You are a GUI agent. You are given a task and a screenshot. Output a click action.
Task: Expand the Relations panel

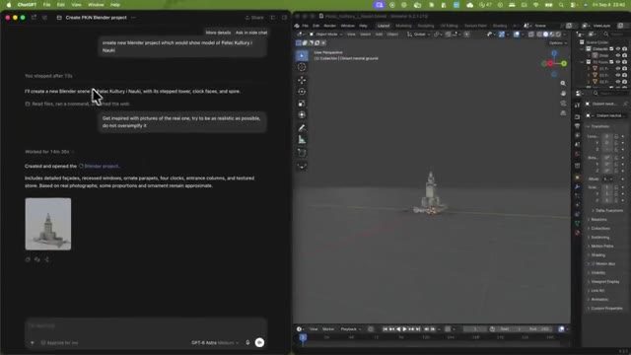598,220
